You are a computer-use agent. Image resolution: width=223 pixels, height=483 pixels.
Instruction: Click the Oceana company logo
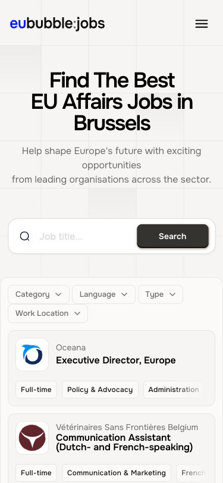pyautogui.click(x=32, y=355)
